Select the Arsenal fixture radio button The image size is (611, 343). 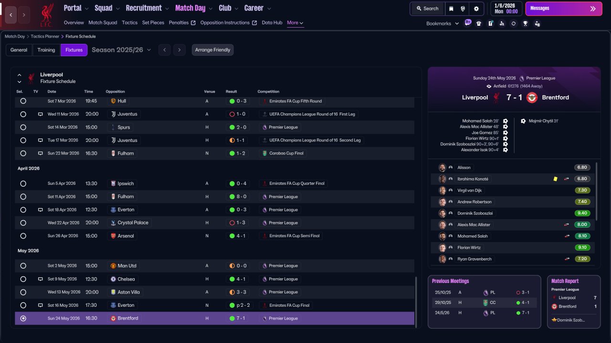[x=23, y=236]
